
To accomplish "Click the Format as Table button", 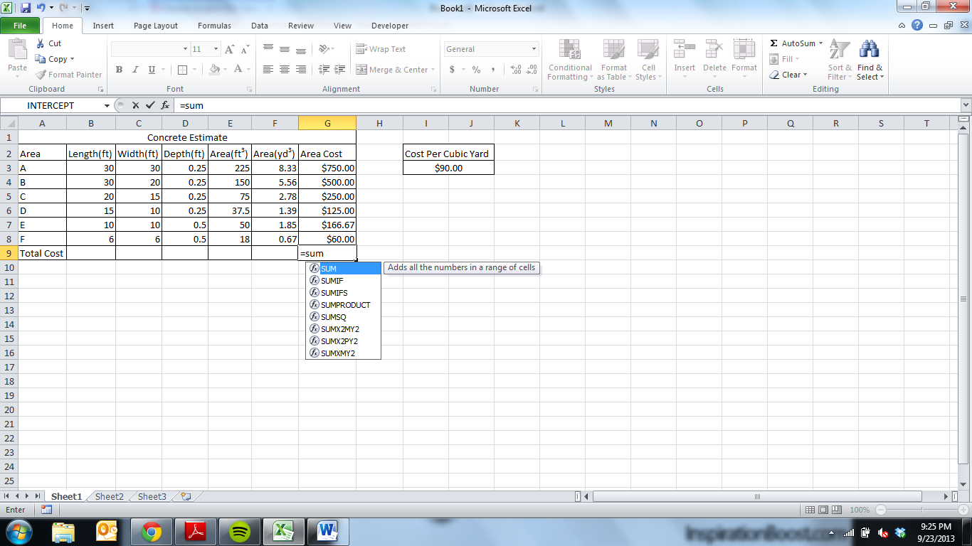I will coord(613,60).
